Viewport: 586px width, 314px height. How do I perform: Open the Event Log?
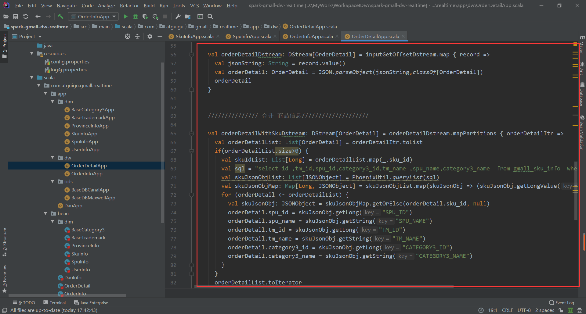[562, 303]
